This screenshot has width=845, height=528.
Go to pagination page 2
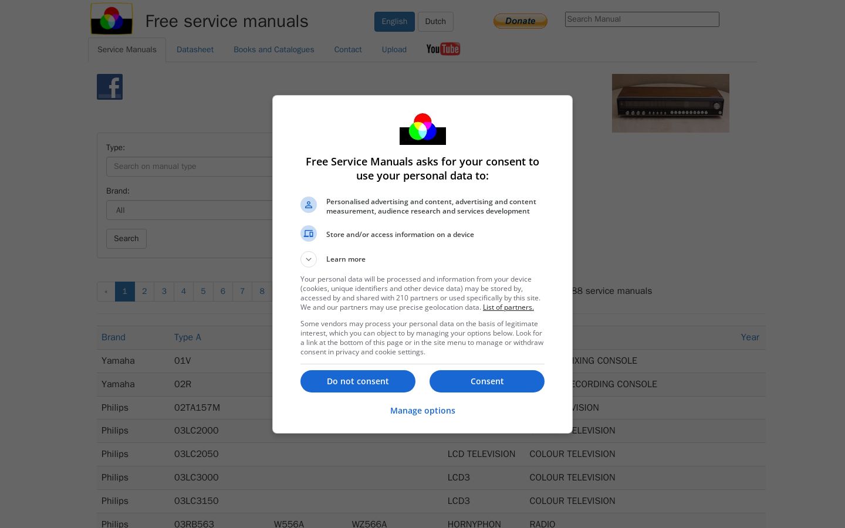tap(144, 292)
